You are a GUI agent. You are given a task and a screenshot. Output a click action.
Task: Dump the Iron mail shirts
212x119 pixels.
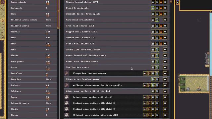coord(157,26)
